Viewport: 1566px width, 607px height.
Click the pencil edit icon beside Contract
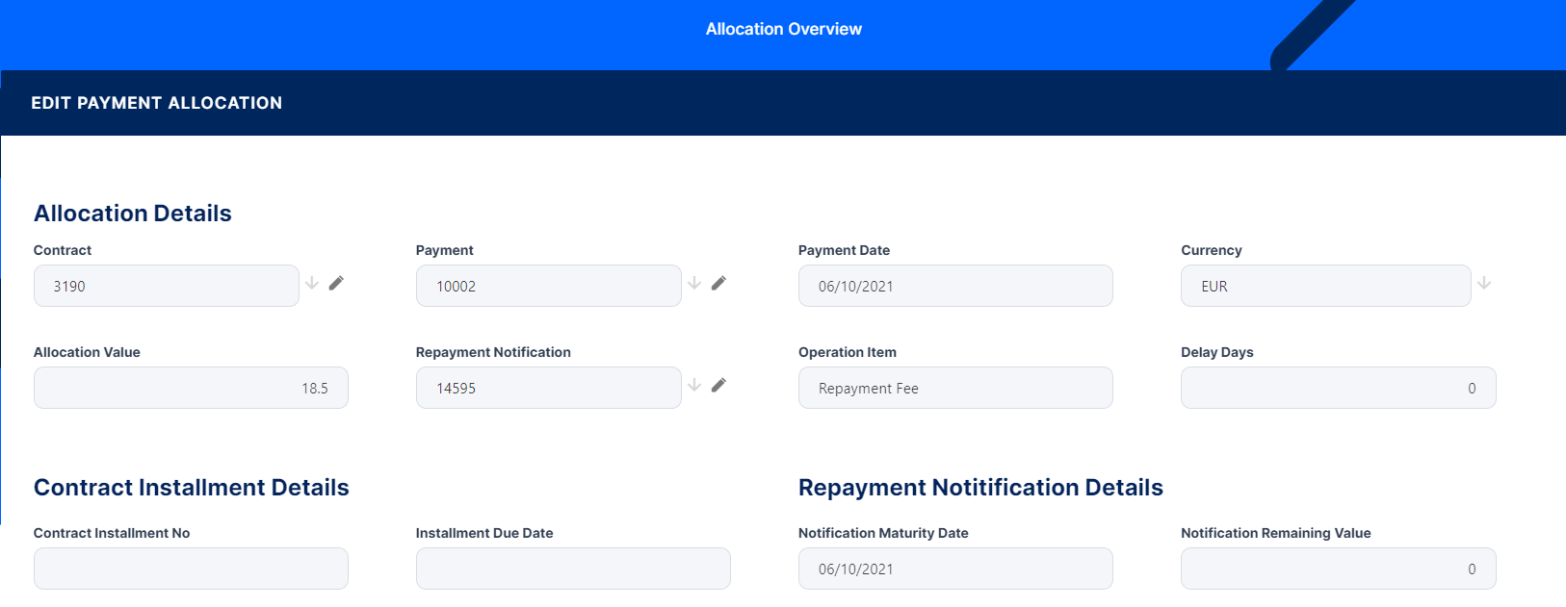pos(336,283)
